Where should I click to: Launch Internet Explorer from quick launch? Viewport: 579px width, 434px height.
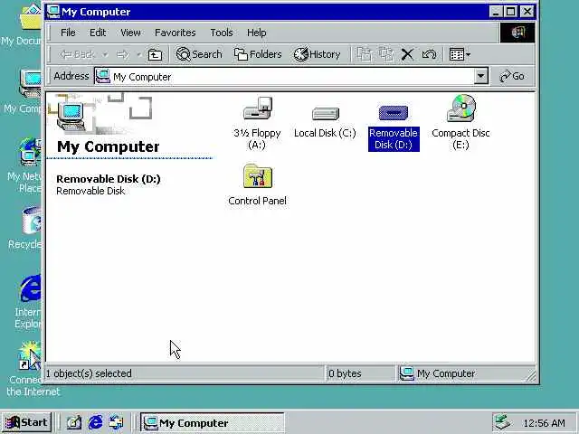point(95,422)
